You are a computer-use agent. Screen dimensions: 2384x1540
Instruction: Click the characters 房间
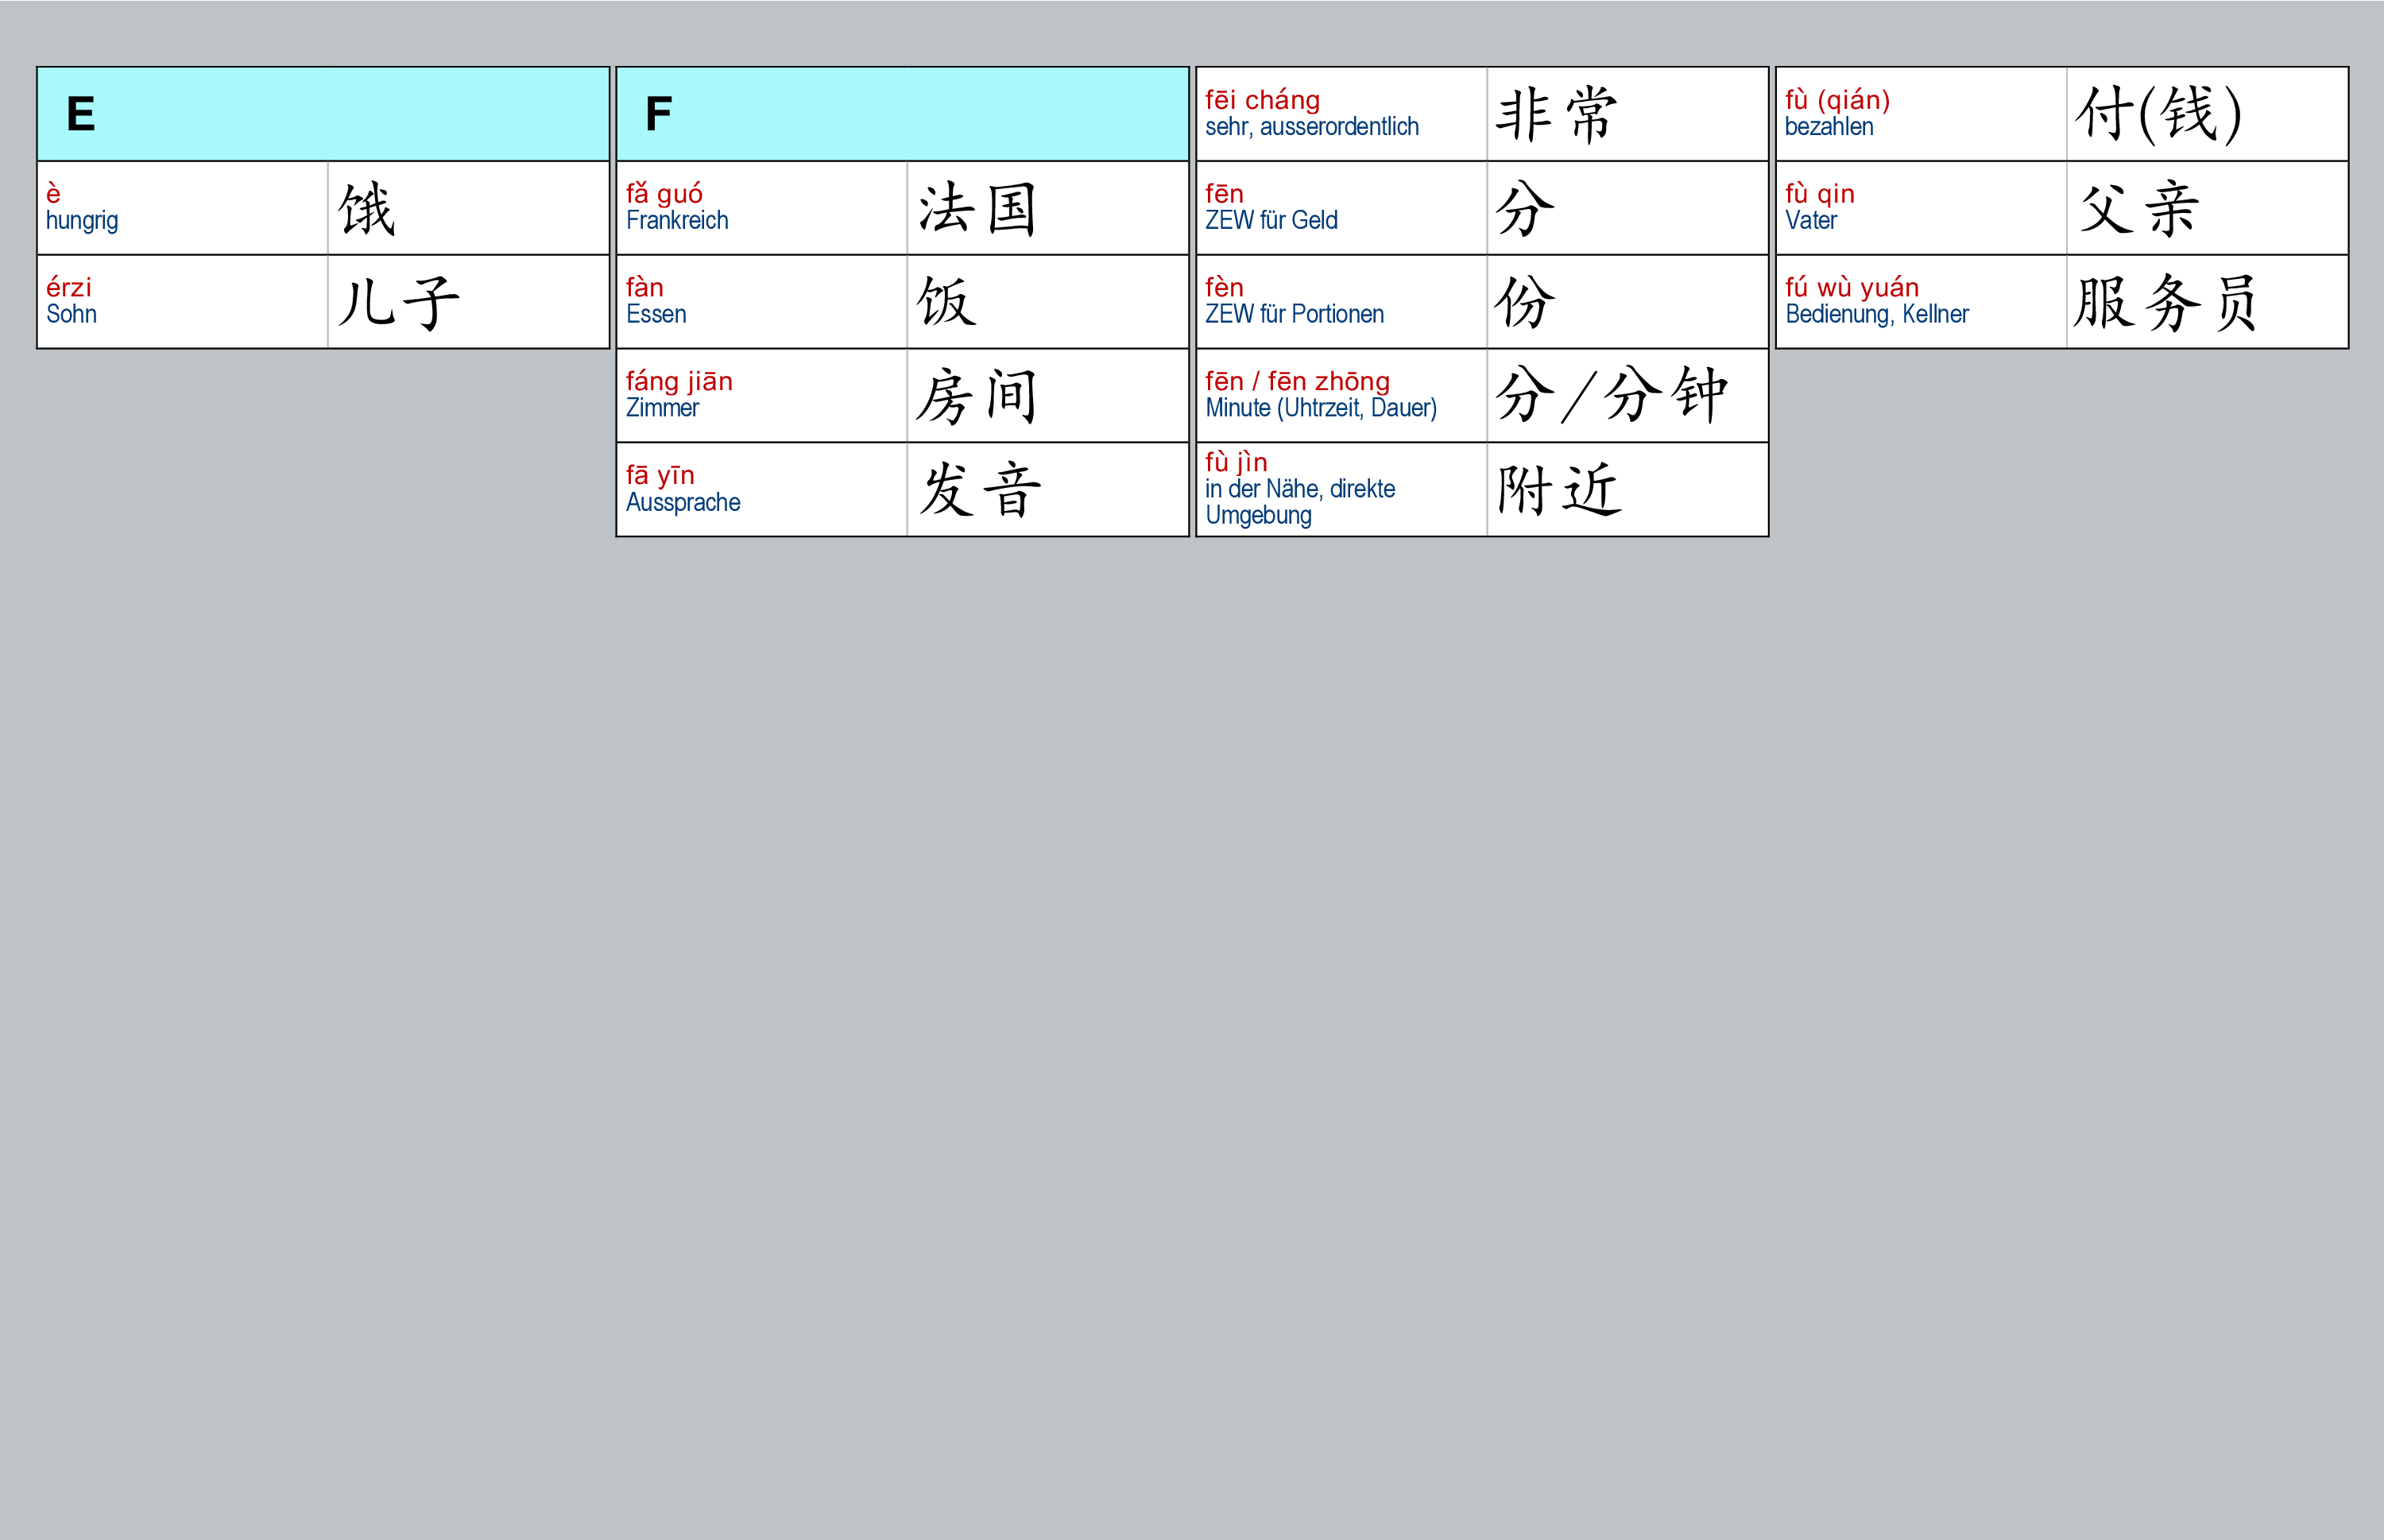(977, 396)
